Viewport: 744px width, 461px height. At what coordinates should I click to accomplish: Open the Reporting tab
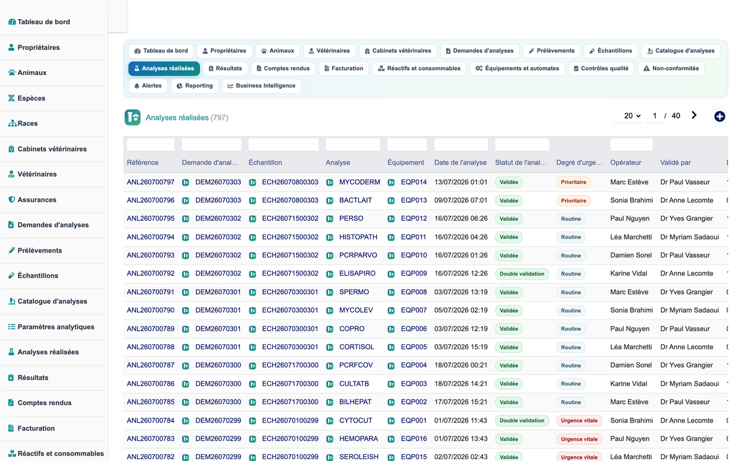pyautogui.click(x=195, y=86)
